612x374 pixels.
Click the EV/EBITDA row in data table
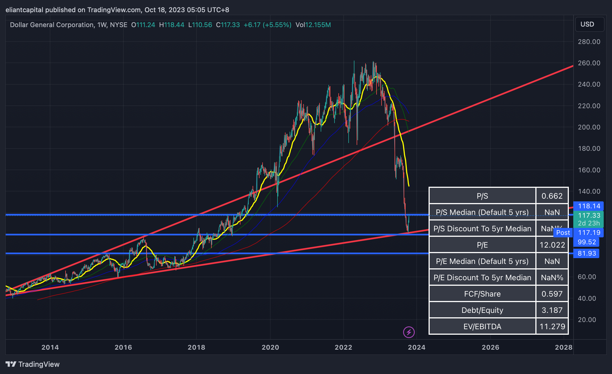click(482, 326)
